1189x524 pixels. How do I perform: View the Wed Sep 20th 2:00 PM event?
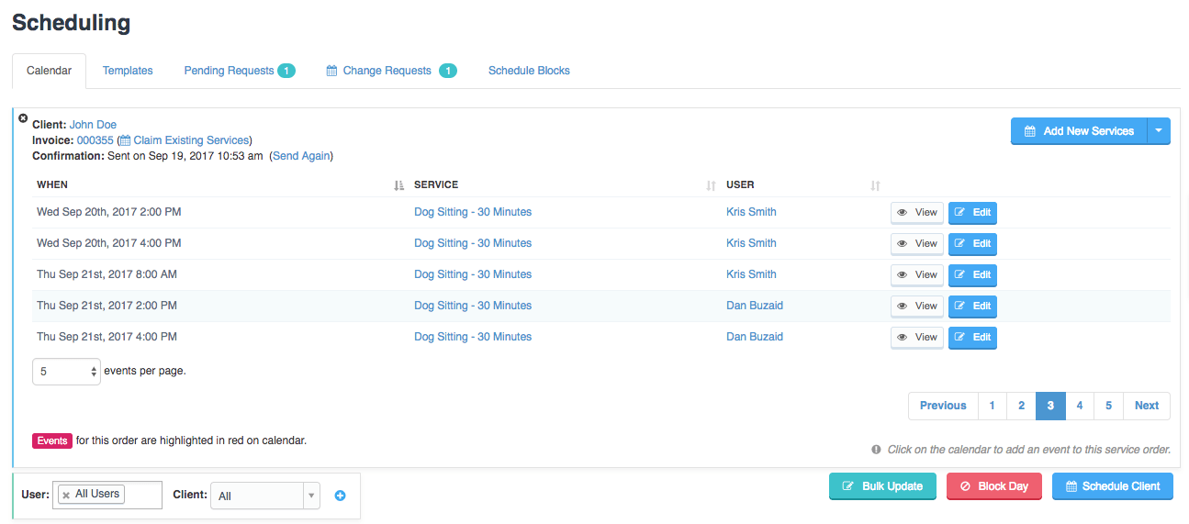(917, 213)
